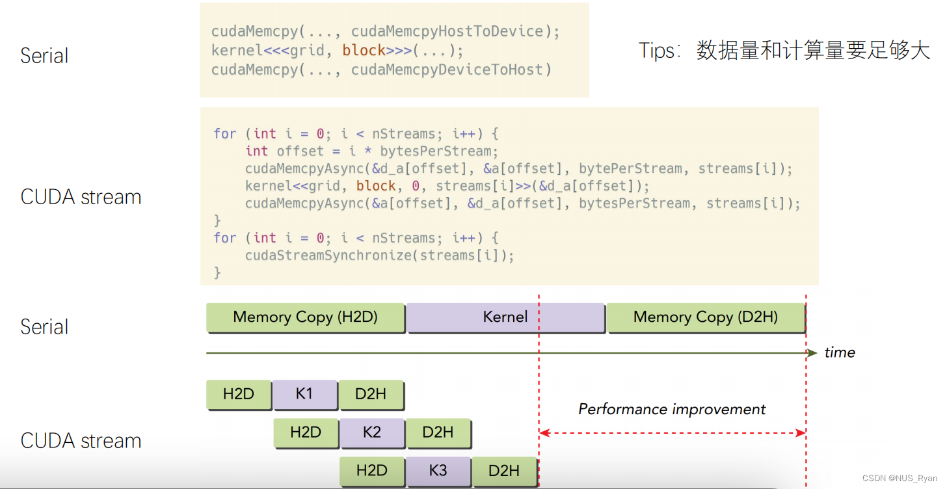Click the long Kernel block in the Serial row

click(x=506, y=318)
